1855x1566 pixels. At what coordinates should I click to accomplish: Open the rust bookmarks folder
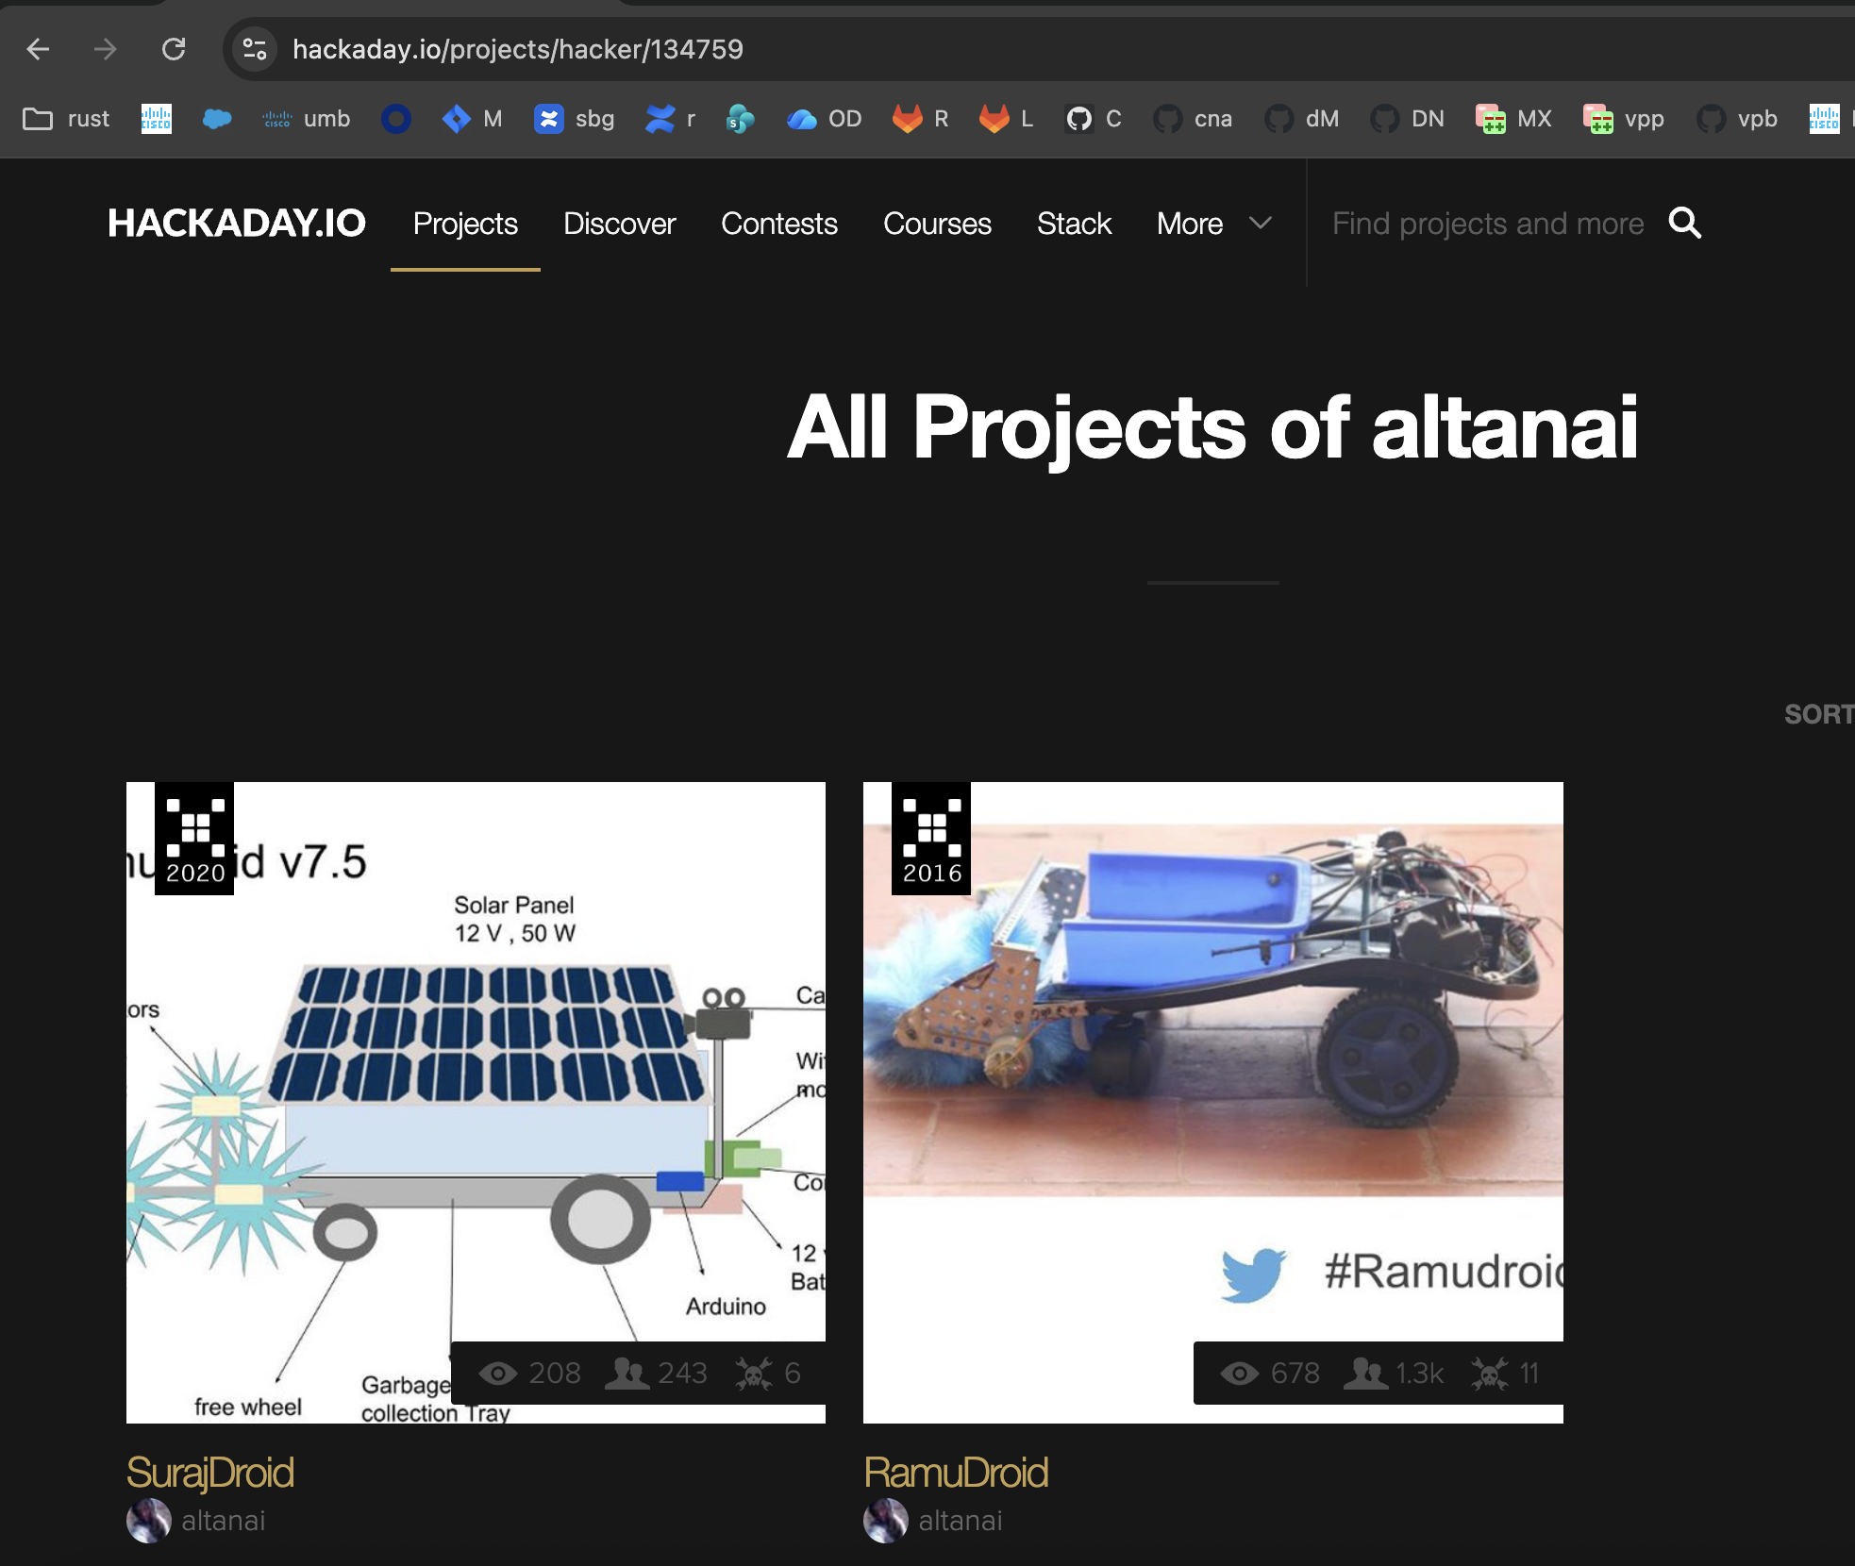point(66,119)
